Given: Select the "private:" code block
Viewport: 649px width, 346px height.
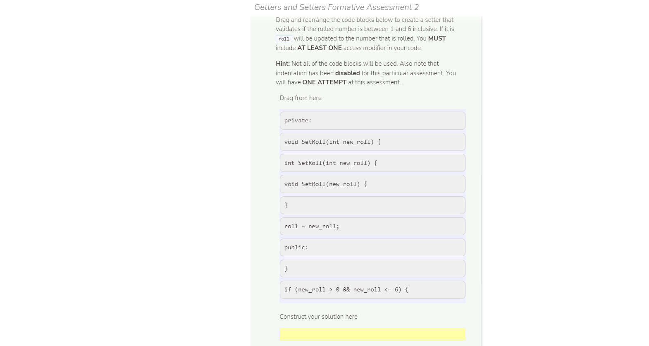Looking at the screenshot, I should coord(372,120).
